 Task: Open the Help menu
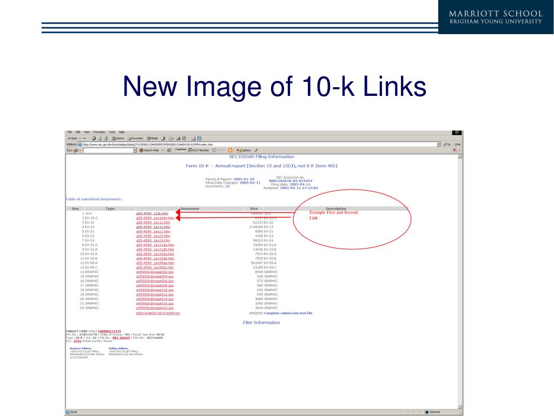pos(122,132)
